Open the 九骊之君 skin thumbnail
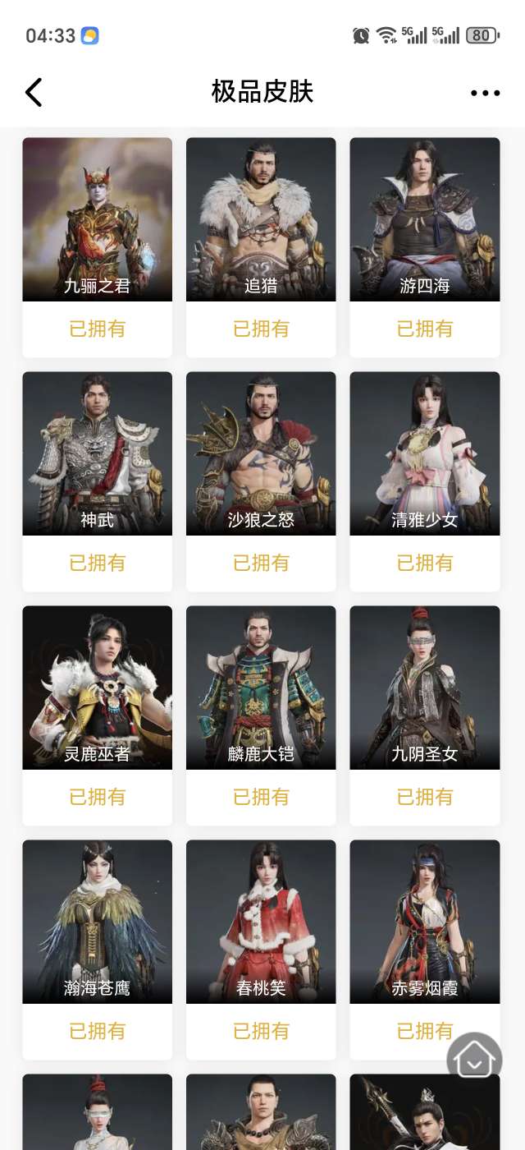525x1150 pixels. click(x=98, y=219)
